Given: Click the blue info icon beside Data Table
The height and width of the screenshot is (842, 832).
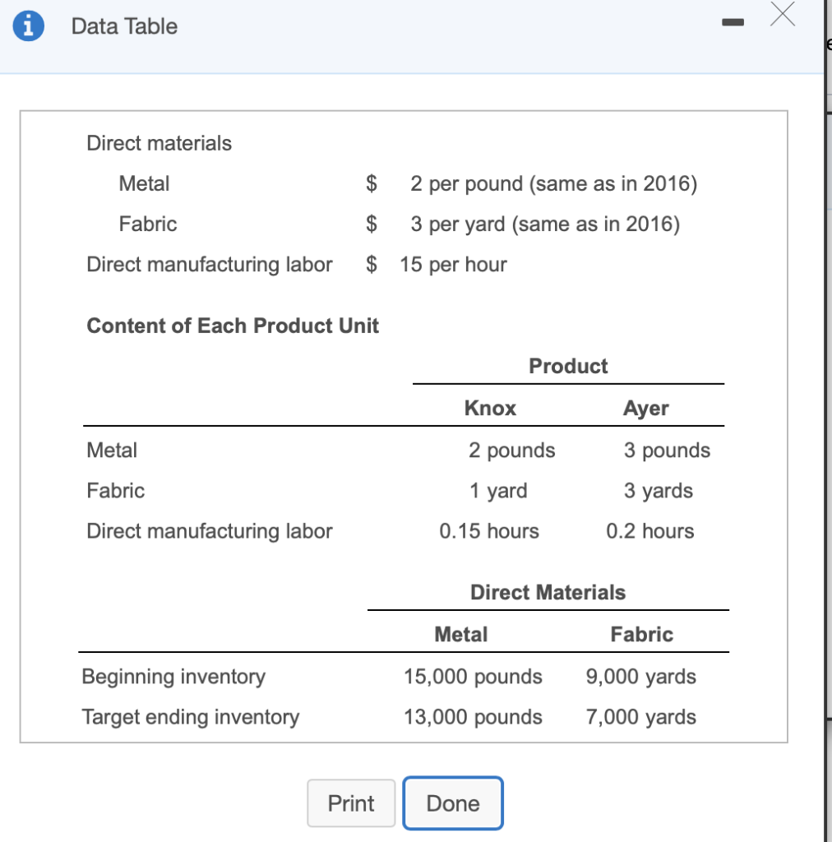Looking at the screenshot, I should tap(29, 25).
